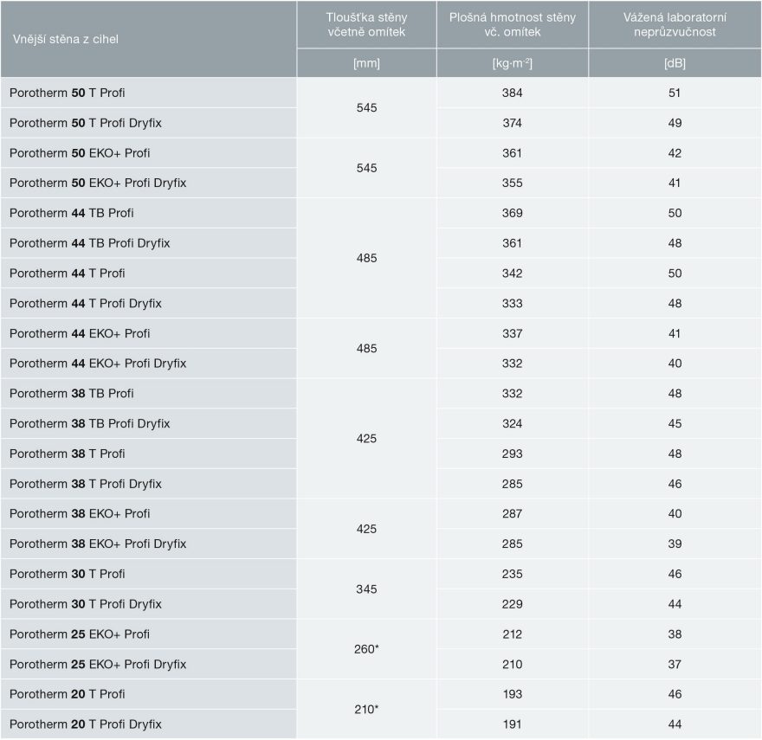This screenshot has height=740, width=762.
Task: Click the 51 dB sound insulation value
Action: (x=675, y=93)
